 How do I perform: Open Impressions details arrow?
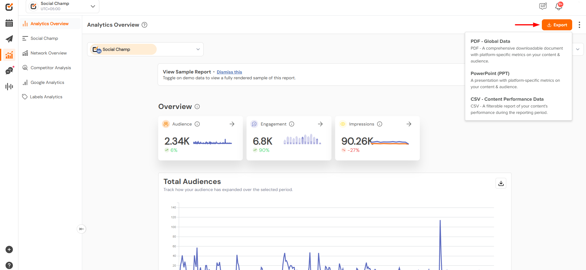tap(409, 124)
